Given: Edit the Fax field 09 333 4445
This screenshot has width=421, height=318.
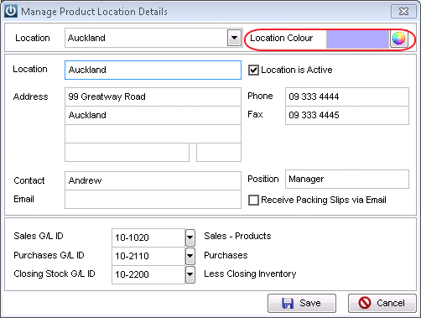Looking at the screenshot, I should click(347, 115).
